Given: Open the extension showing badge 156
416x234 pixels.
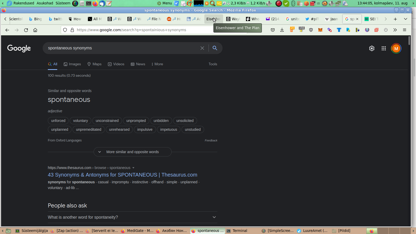Looking at the screenshot, I should point(301,30).
